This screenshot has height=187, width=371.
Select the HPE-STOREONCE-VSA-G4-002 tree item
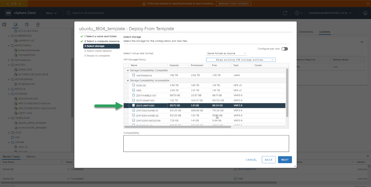click(x=37, y=108)
